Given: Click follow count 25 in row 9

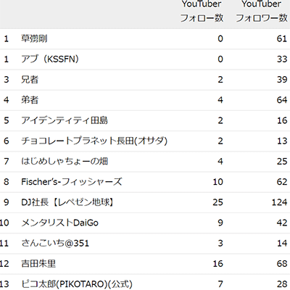Looking at the screenshot, I should pos(217,202).
